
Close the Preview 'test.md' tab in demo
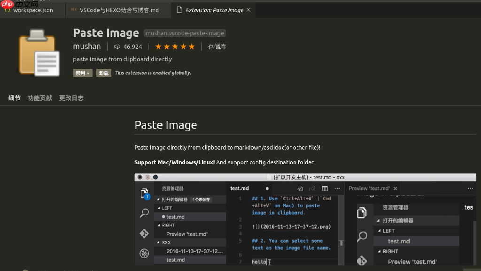click(x=396, y=188)
